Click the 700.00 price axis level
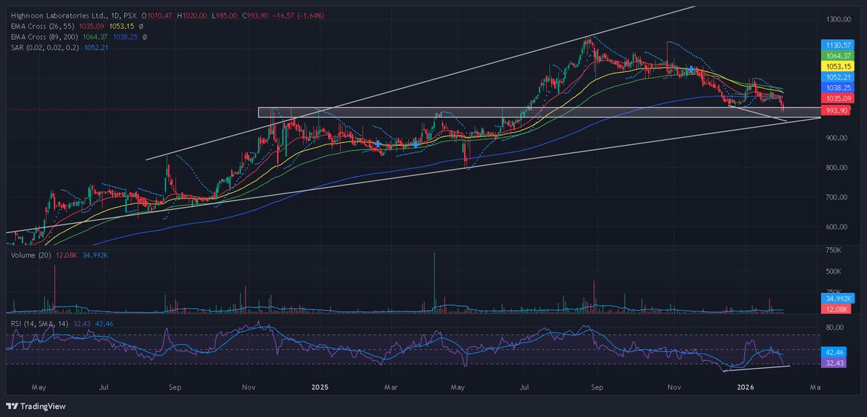The height and width of the screenshot is (417, 867). 837,197
